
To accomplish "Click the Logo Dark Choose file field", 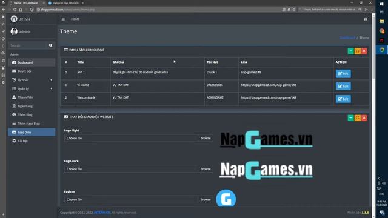I will 131,169.
